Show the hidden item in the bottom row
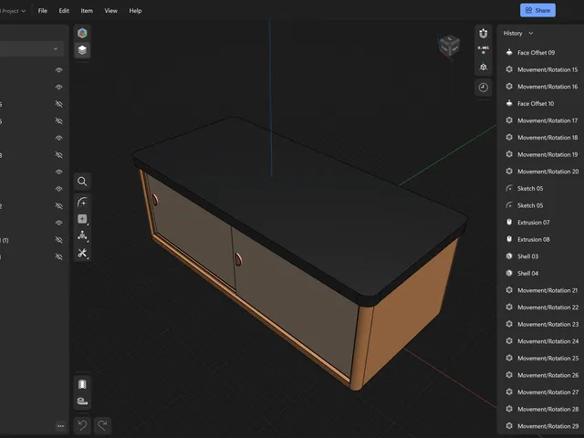Screen dimensions: 584x438 pos(58,256)
